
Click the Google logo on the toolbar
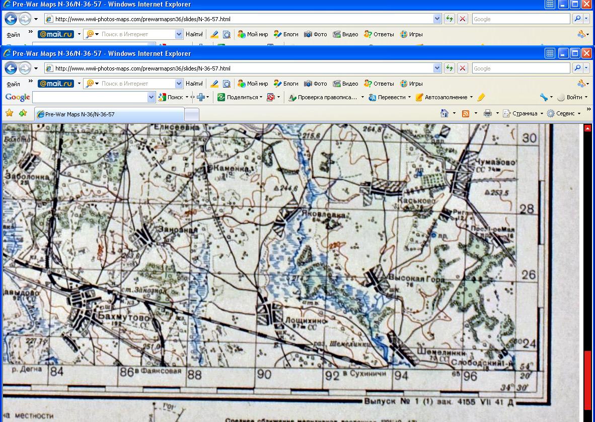pyautogui.click(x=18, y=97)
